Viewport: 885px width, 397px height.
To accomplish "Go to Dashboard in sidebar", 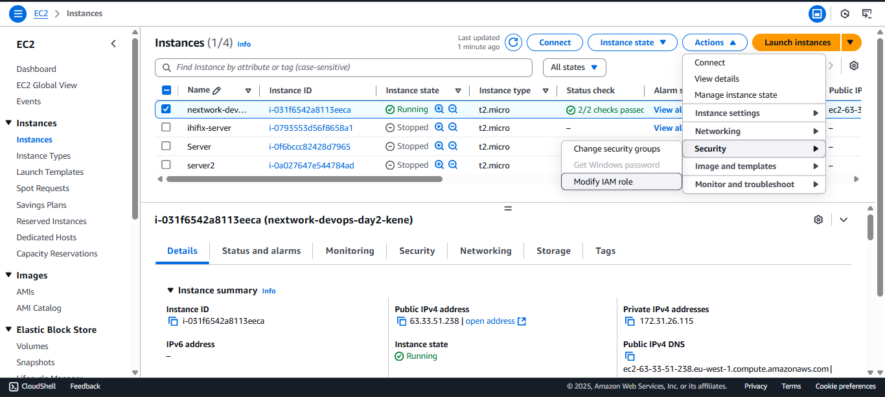I will (36, 69).
